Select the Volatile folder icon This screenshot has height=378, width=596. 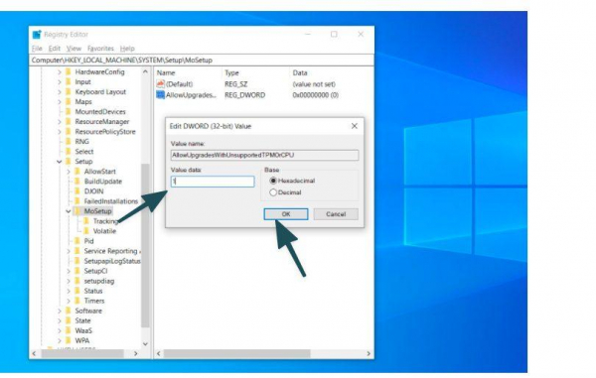[x=86, y=231]
